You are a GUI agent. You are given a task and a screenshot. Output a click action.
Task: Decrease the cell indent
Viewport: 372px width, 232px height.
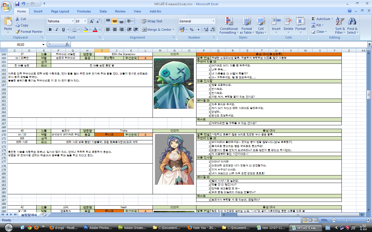(x=129, y=30)
